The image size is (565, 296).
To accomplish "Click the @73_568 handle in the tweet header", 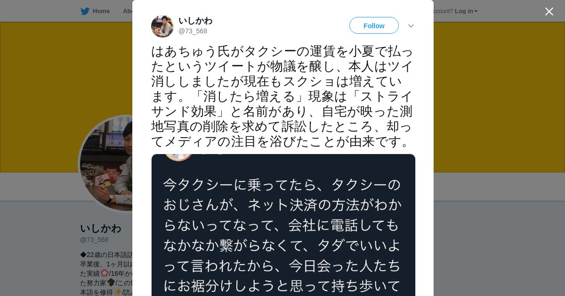I will click(x=193, y=31).
